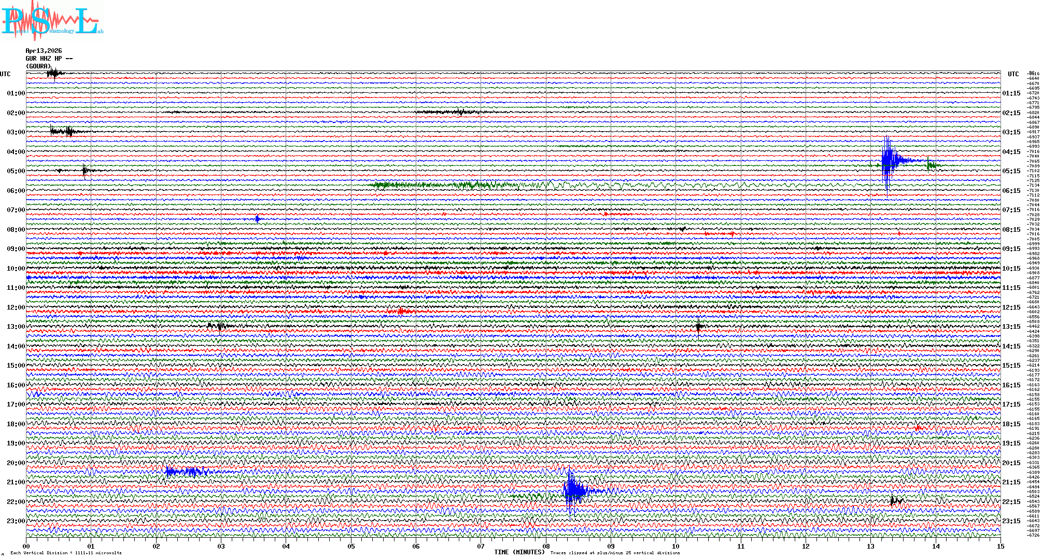Click the long green signal near minute 06

point(441,185)
